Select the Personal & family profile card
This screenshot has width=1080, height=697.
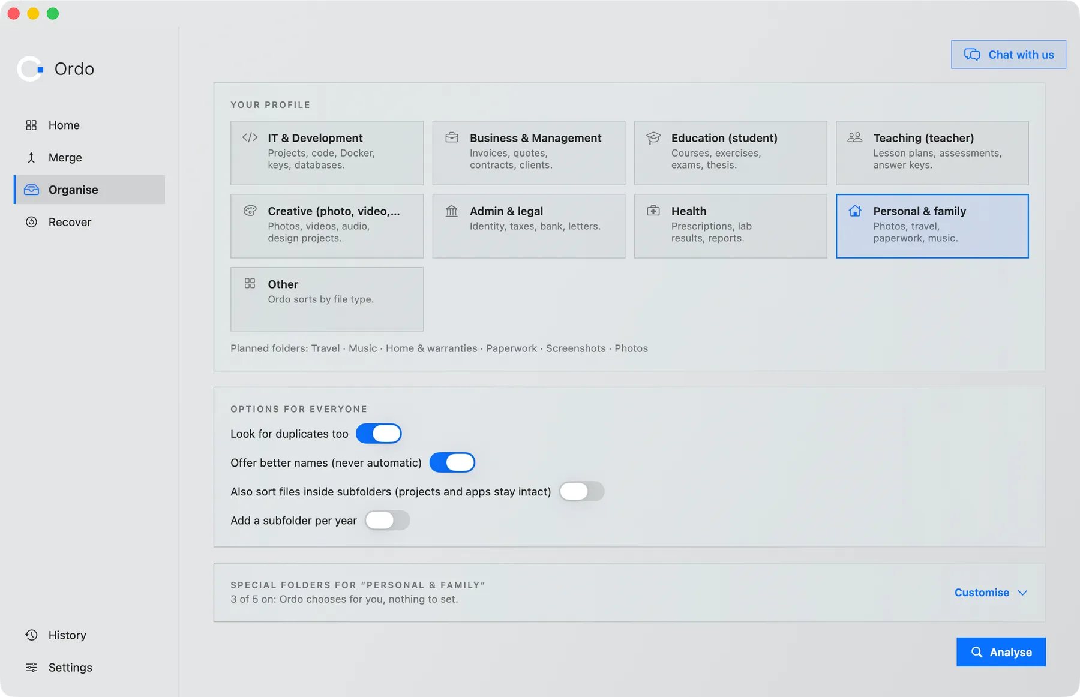pyautogui.click(x=932, y=226)
